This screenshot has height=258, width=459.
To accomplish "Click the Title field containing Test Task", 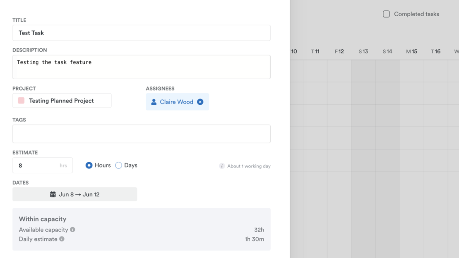I will pos(141,33).
